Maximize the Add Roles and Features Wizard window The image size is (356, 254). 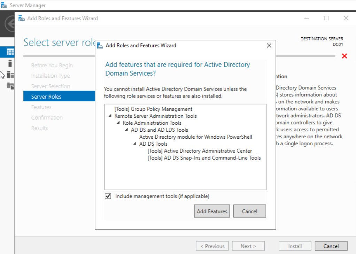click(x=326, y=18)
